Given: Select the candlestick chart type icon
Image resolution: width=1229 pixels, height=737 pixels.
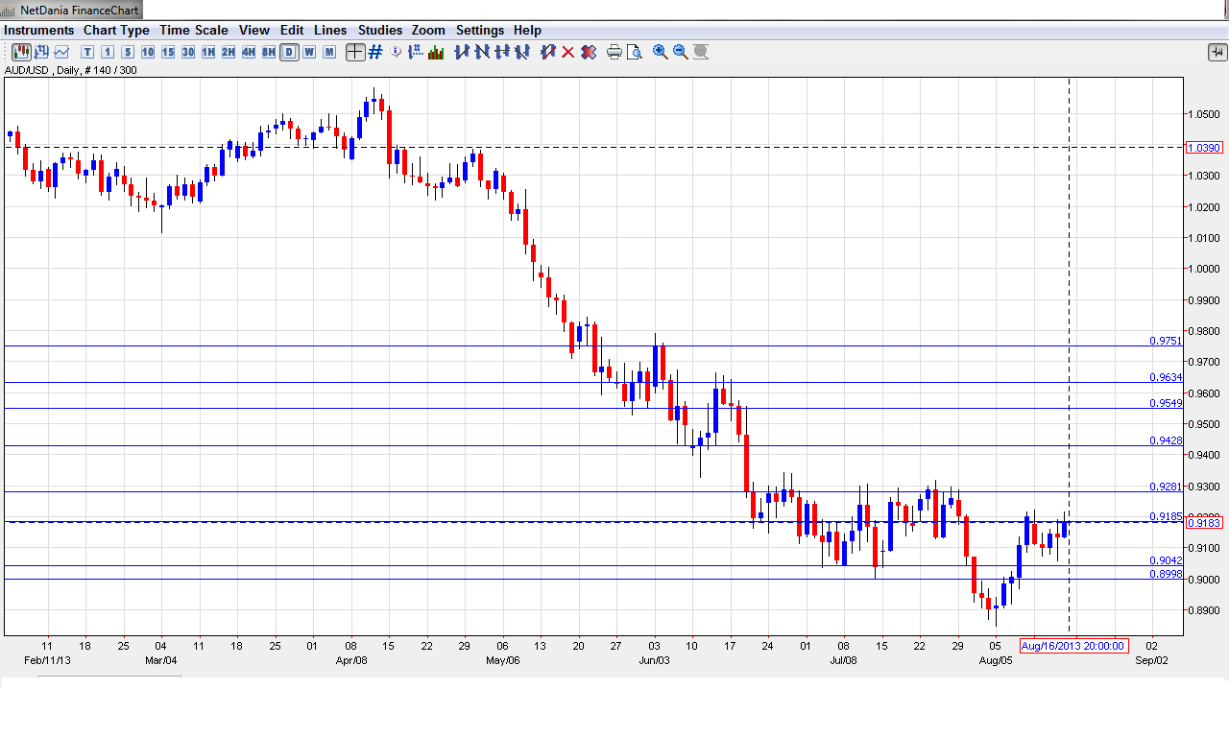Looking at the screenshot, I should tap(20, 52).
